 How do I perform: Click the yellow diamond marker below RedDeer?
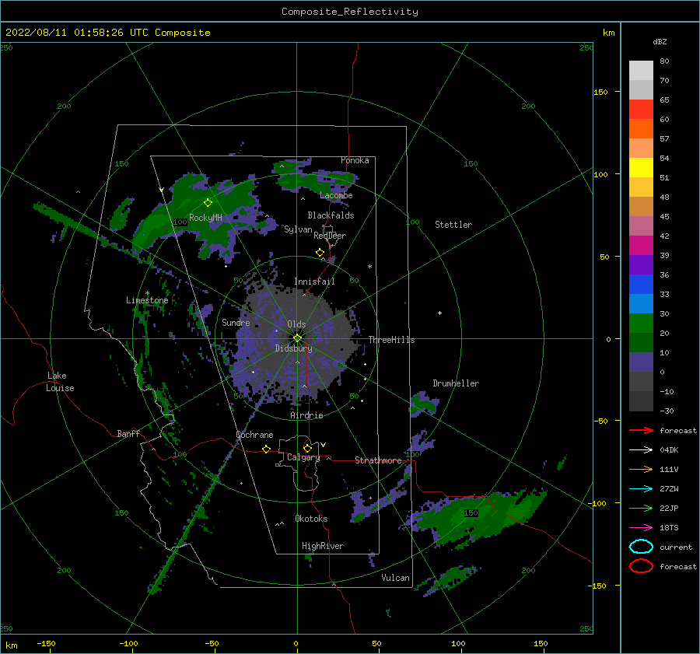pos(320,253)
